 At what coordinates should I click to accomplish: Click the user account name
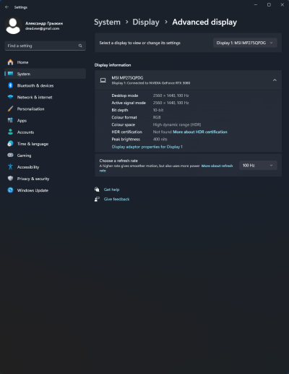click(x=44, y=23)
